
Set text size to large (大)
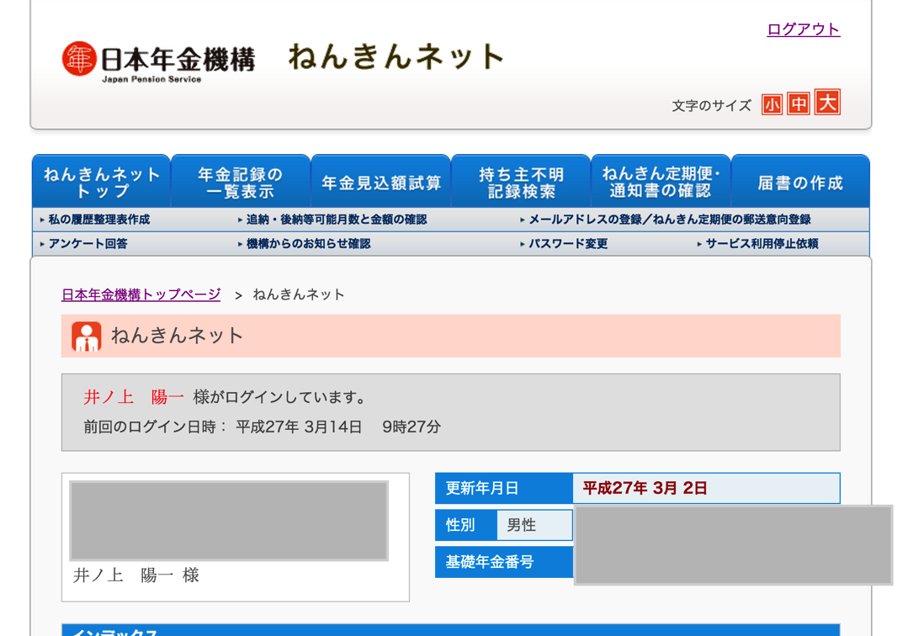pyautogui.click(x=827, y=103)
